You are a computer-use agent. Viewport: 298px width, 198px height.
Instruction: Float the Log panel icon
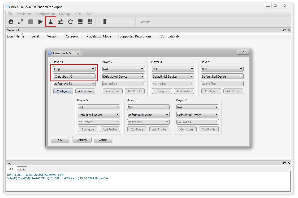[x=284, y=163]
